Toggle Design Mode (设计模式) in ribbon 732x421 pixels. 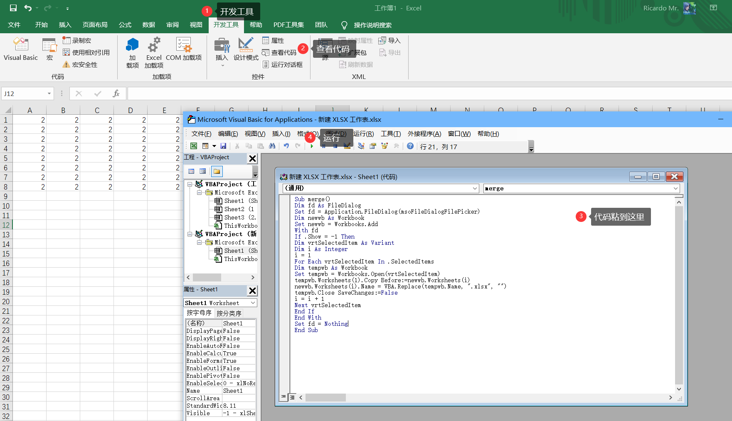click(x=246, y=49)
